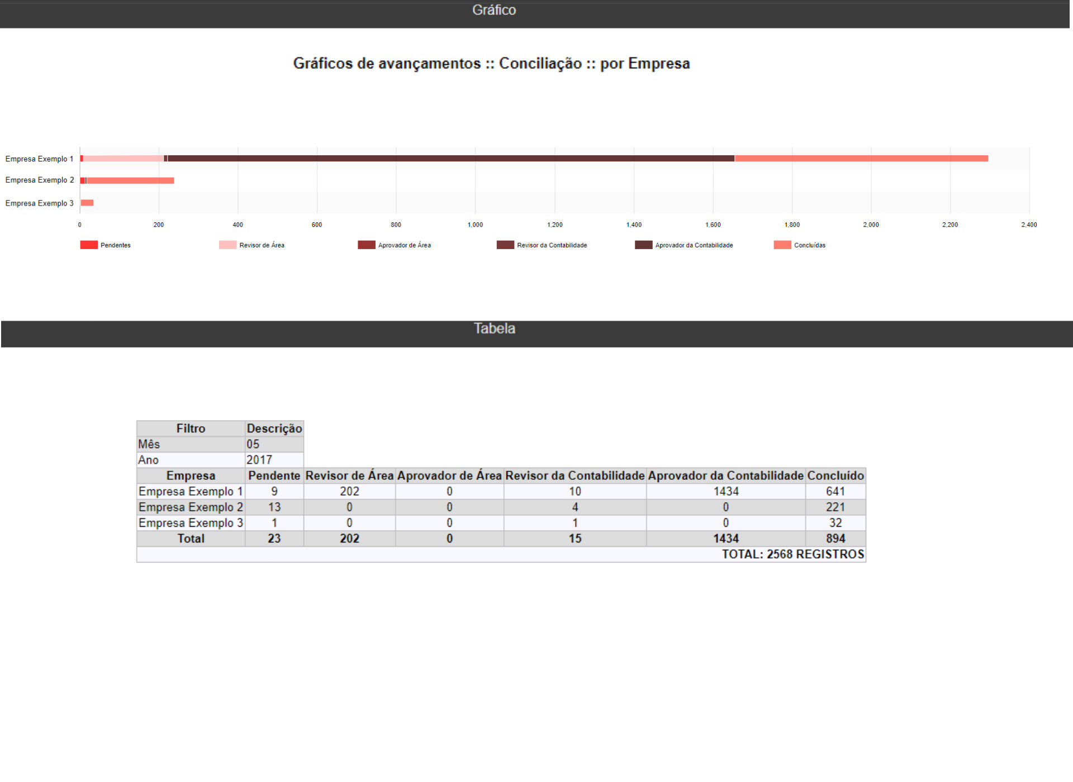1073x782 pixels.
Task: Click the Concluídas segment of Empresa Exemplo 1 bar
Action: click(862, 159)
